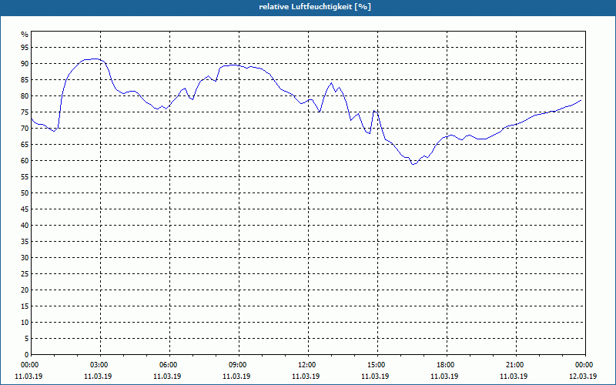Viewport: 616px width, 385px height.
Task: Click the 12.03.19 date label
Action: click(583, 377)
